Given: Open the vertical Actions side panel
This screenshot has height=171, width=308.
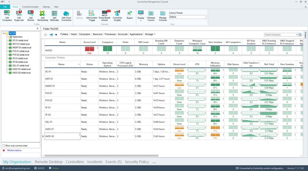Looking at the screenshot, I should [305, 35].
